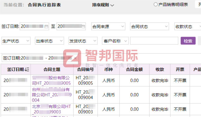The image size is (201, 117).
Task: Click contract number cell ending 009004
Action: pyautogui.click(x=86, y=95)
